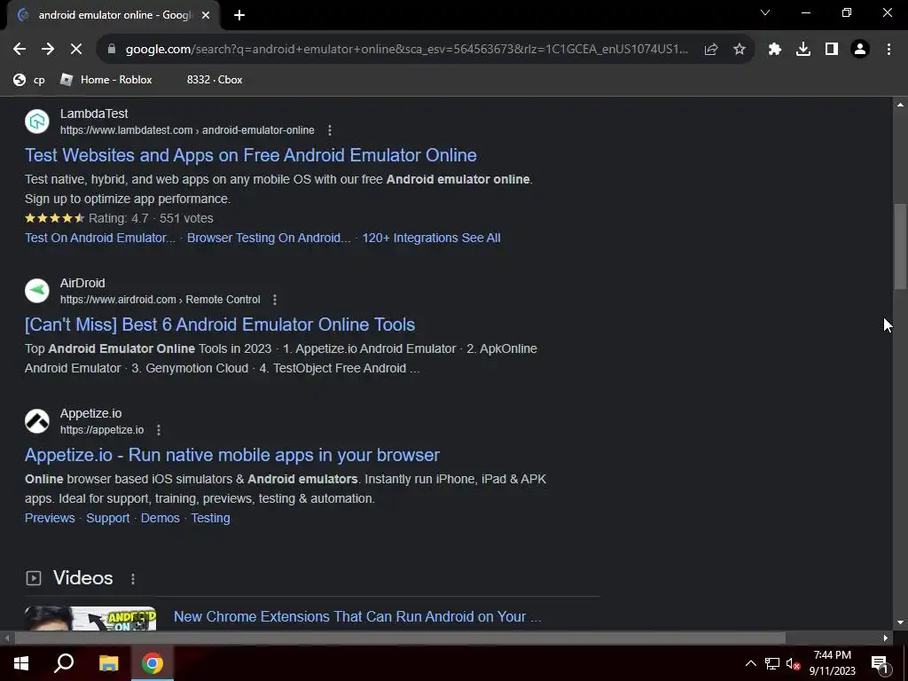Click the vertical scrollbar down arrow
This screenshot has width=908, height=681.
pyautogui.click(x=900, y=622)
